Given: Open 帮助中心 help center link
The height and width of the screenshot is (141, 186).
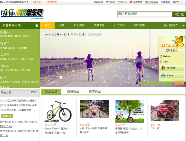Looking at the screenshot, I should pos(177,2).
